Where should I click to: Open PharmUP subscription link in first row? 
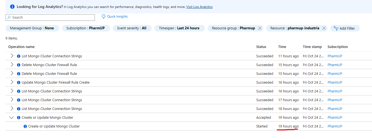tap(335, 56)
